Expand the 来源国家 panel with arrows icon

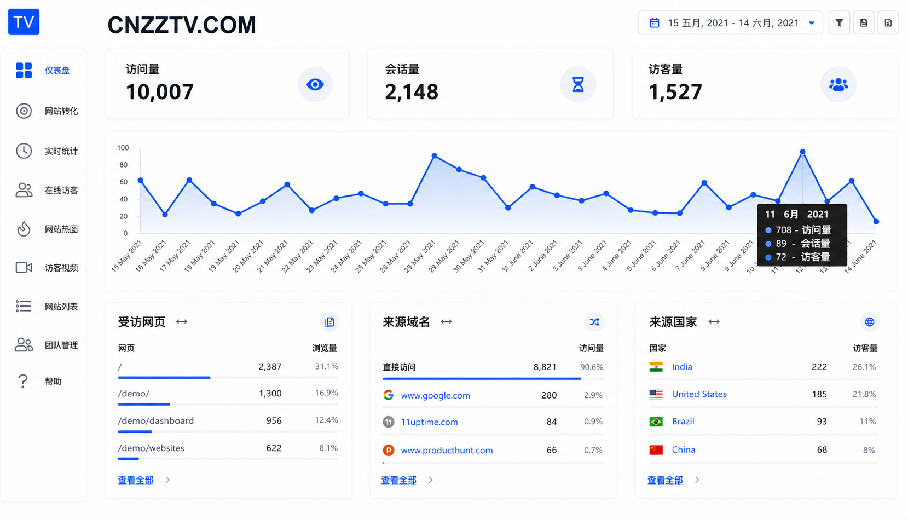click(x=714, y=322)
